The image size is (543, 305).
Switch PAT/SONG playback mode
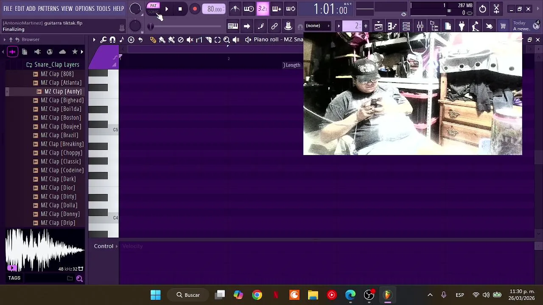[153, 8]
